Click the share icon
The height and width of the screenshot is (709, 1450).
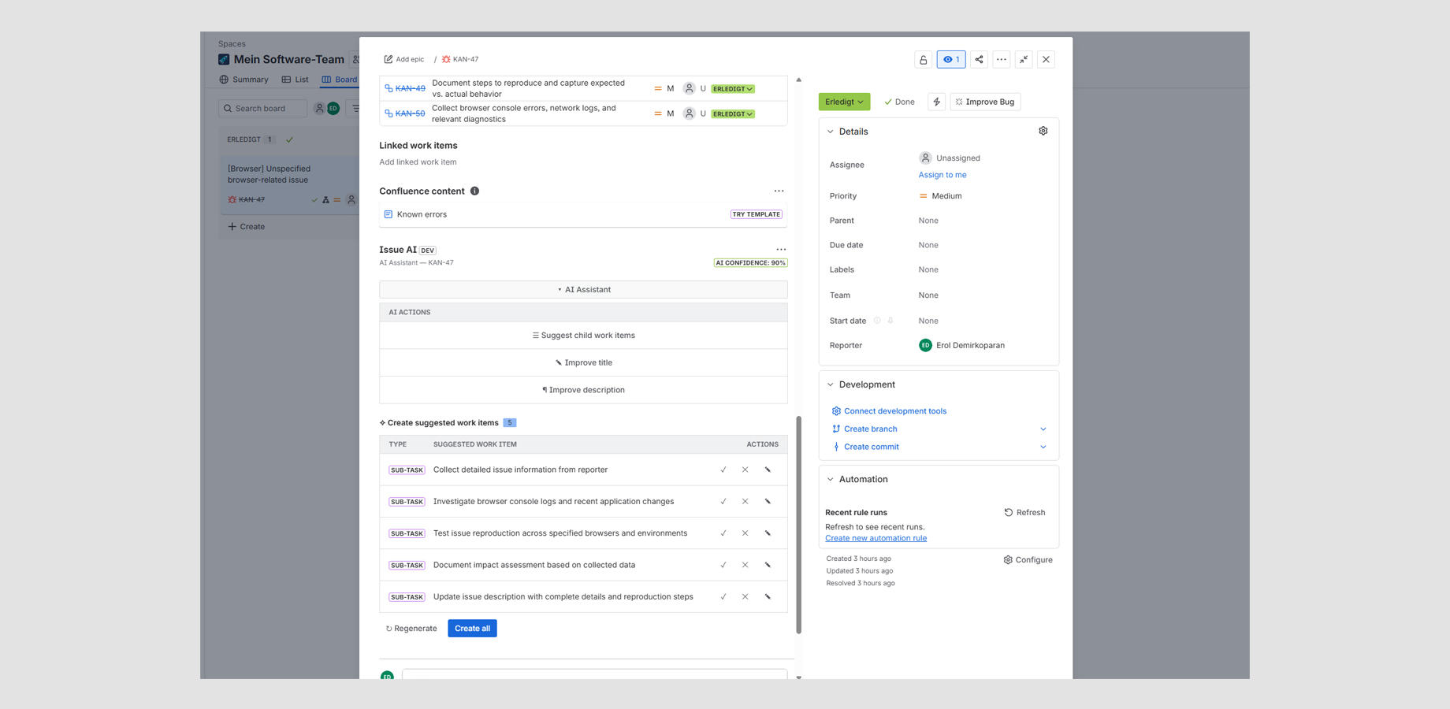click(x=980, y=59)
